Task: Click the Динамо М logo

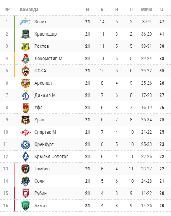Action: [26, 95]
